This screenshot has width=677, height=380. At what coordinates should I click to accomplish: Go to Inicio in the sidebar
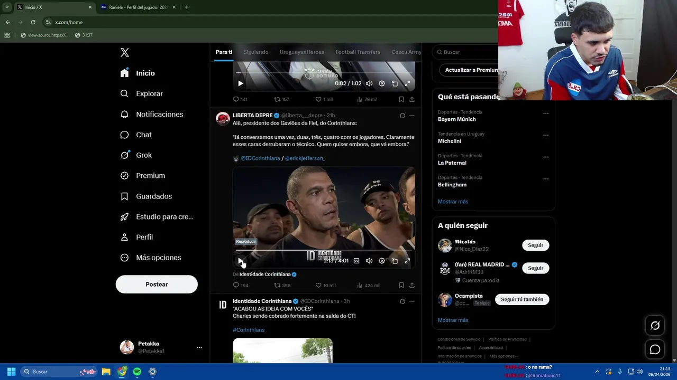[x=138, y=73]
